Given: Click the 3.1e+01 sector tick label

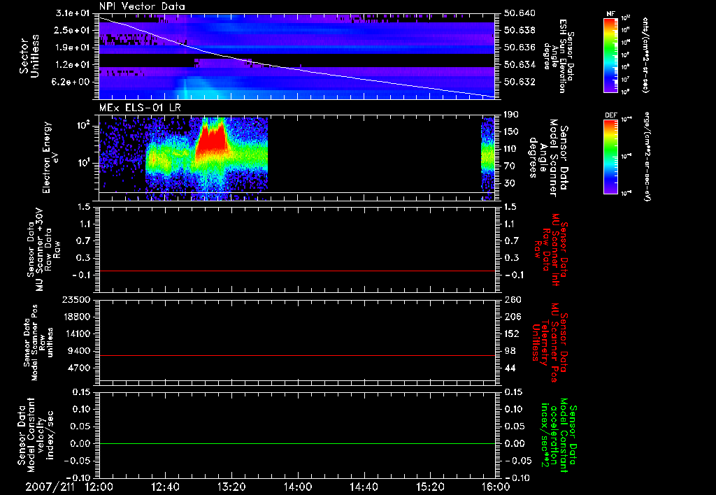Looking at the screenshot, I should (x=73, y=13).
